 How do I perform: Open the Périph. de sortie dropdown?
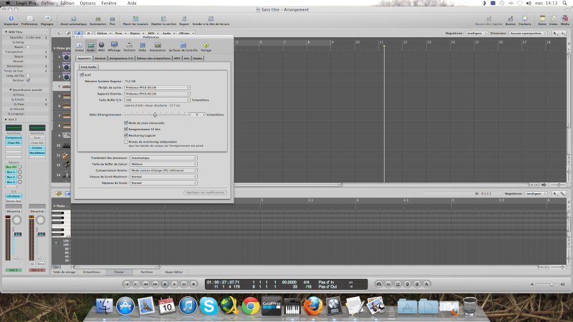click(x=157, y=87)
